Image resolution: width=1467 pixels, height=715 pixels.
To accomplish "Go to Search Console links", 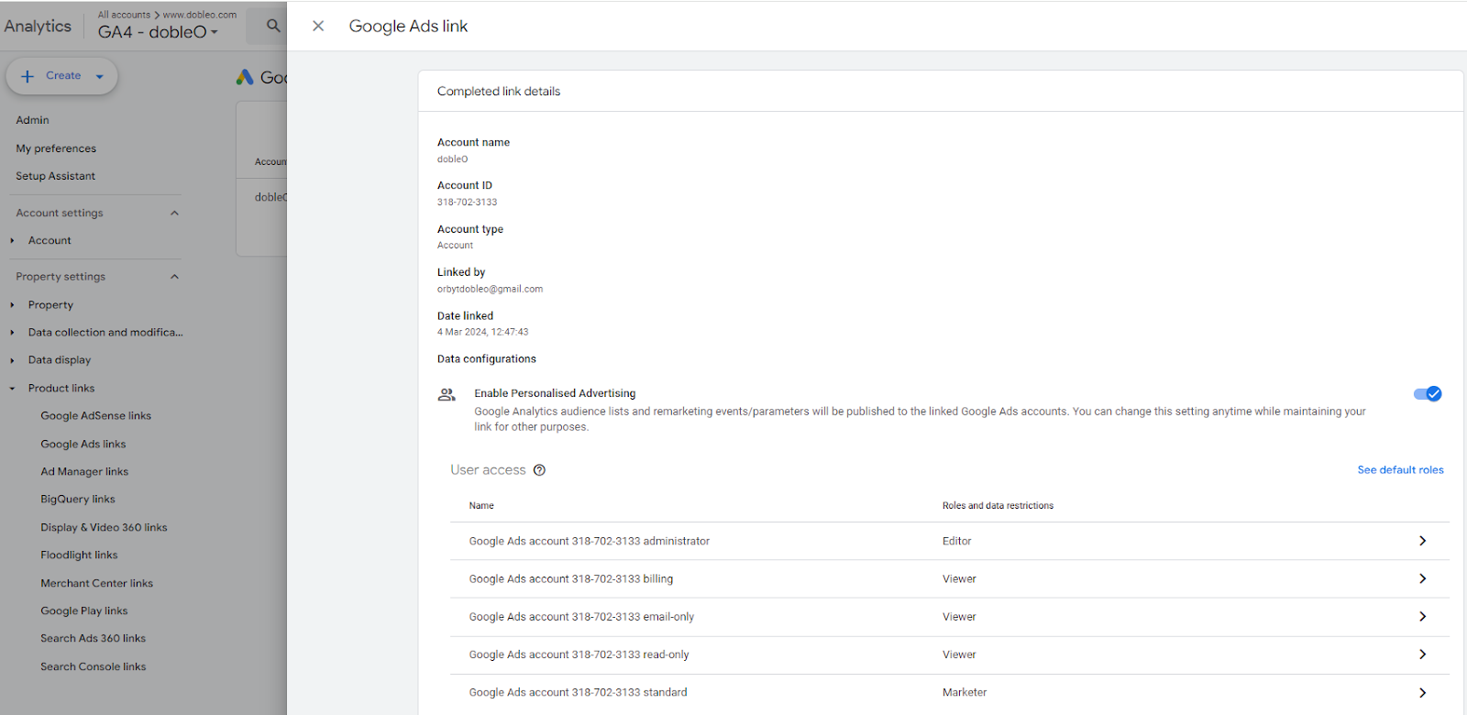I will coord(94,666).
